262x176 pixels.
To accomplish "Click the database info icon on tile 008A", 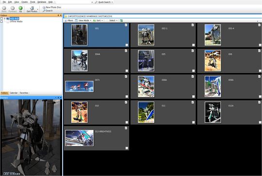I will 193,76.
